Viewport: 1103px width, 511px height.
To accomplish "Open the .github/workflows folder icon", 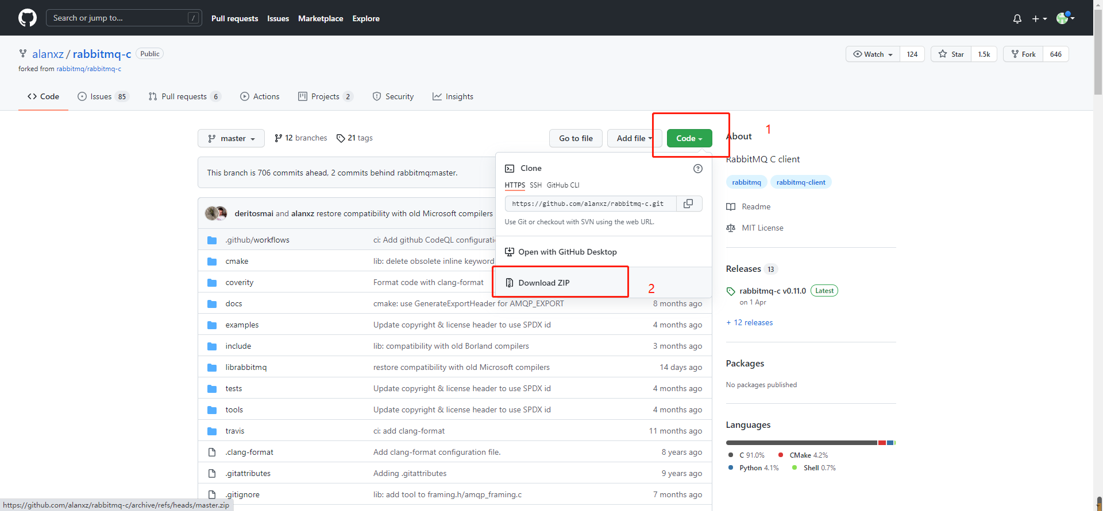I will coord(212,240).
